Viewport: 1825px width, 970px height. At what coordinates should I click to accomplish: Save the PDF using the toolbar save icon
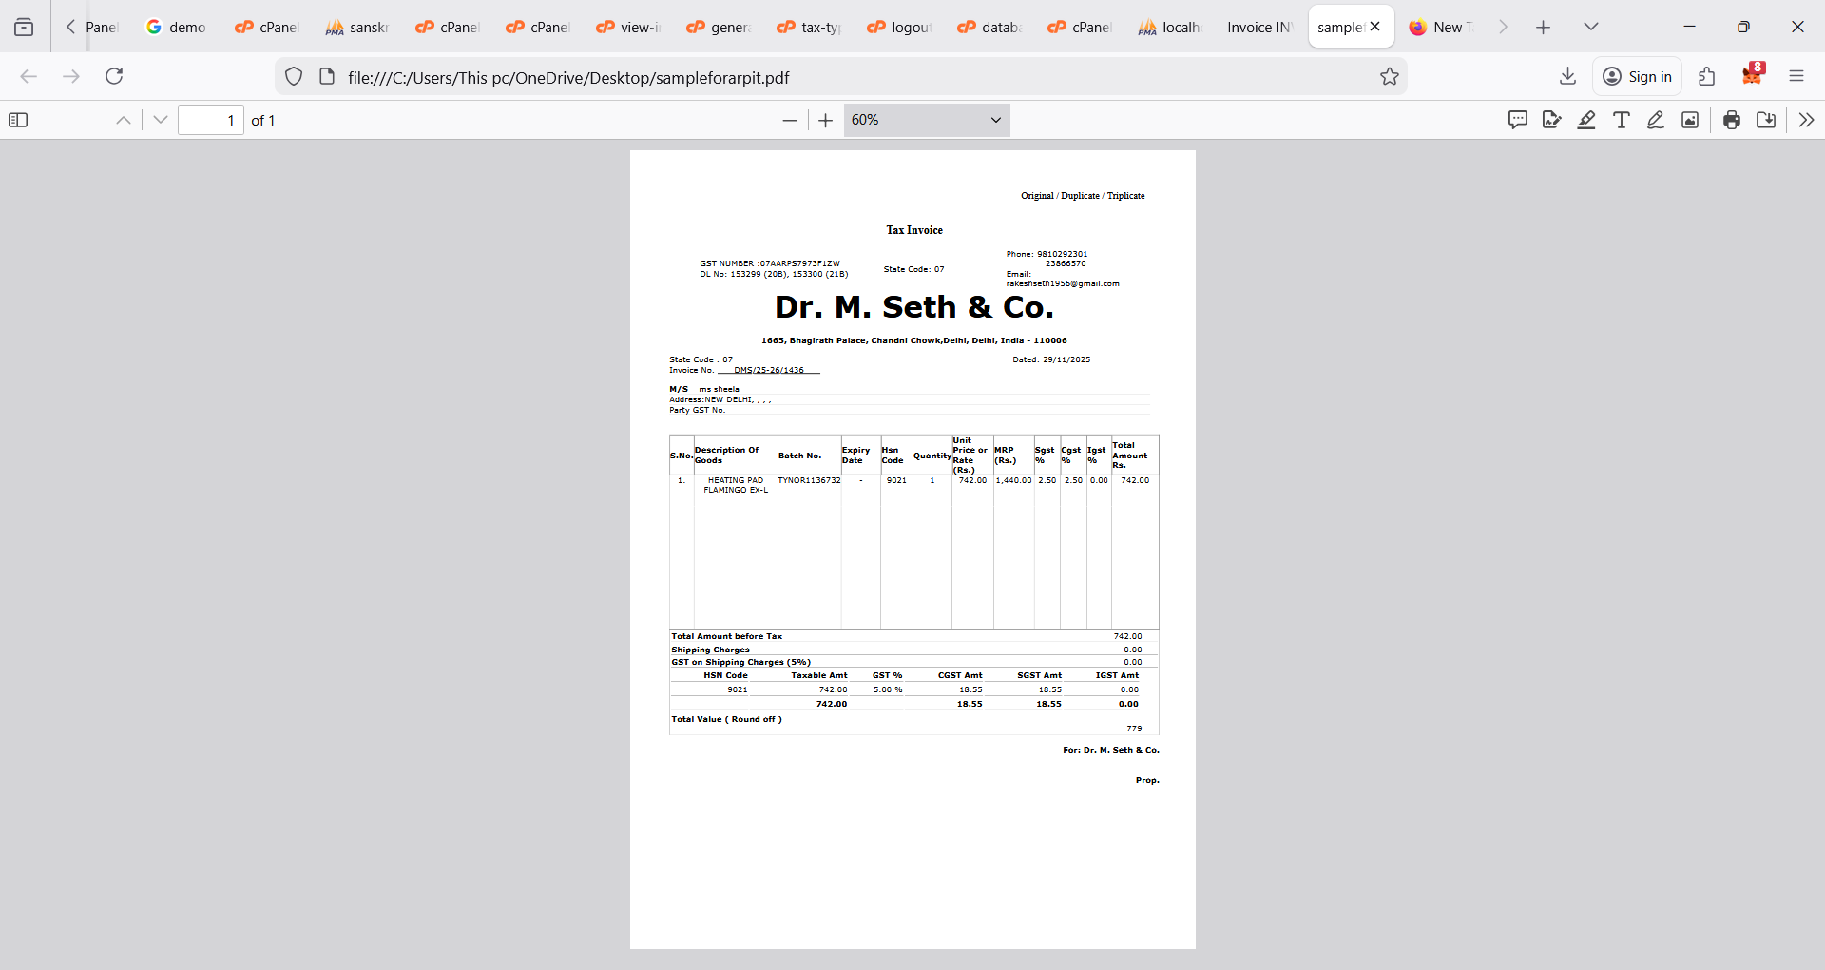1766,120
